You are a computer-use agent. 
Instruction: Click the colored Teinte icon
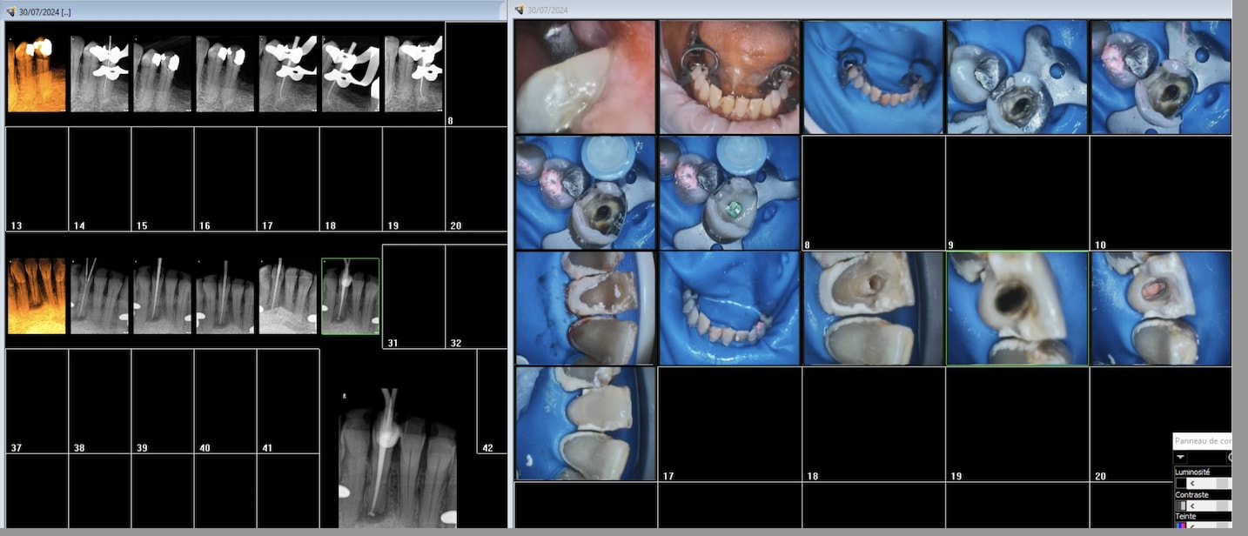click(x=1181, y=526)
